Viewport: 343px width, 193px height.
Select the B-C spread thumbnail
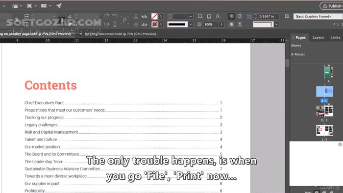(324, 92)
